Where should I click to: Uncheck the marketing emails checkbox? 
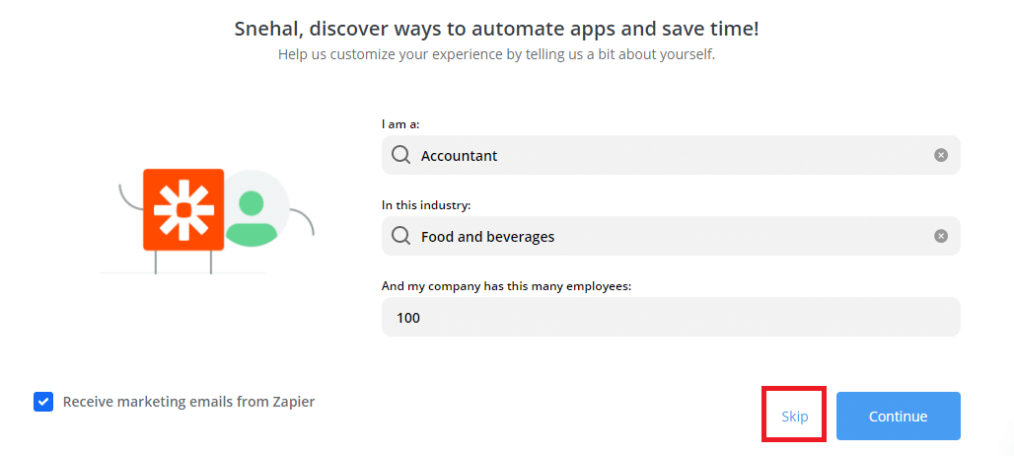pyautogui.click(x=43, y=402)
